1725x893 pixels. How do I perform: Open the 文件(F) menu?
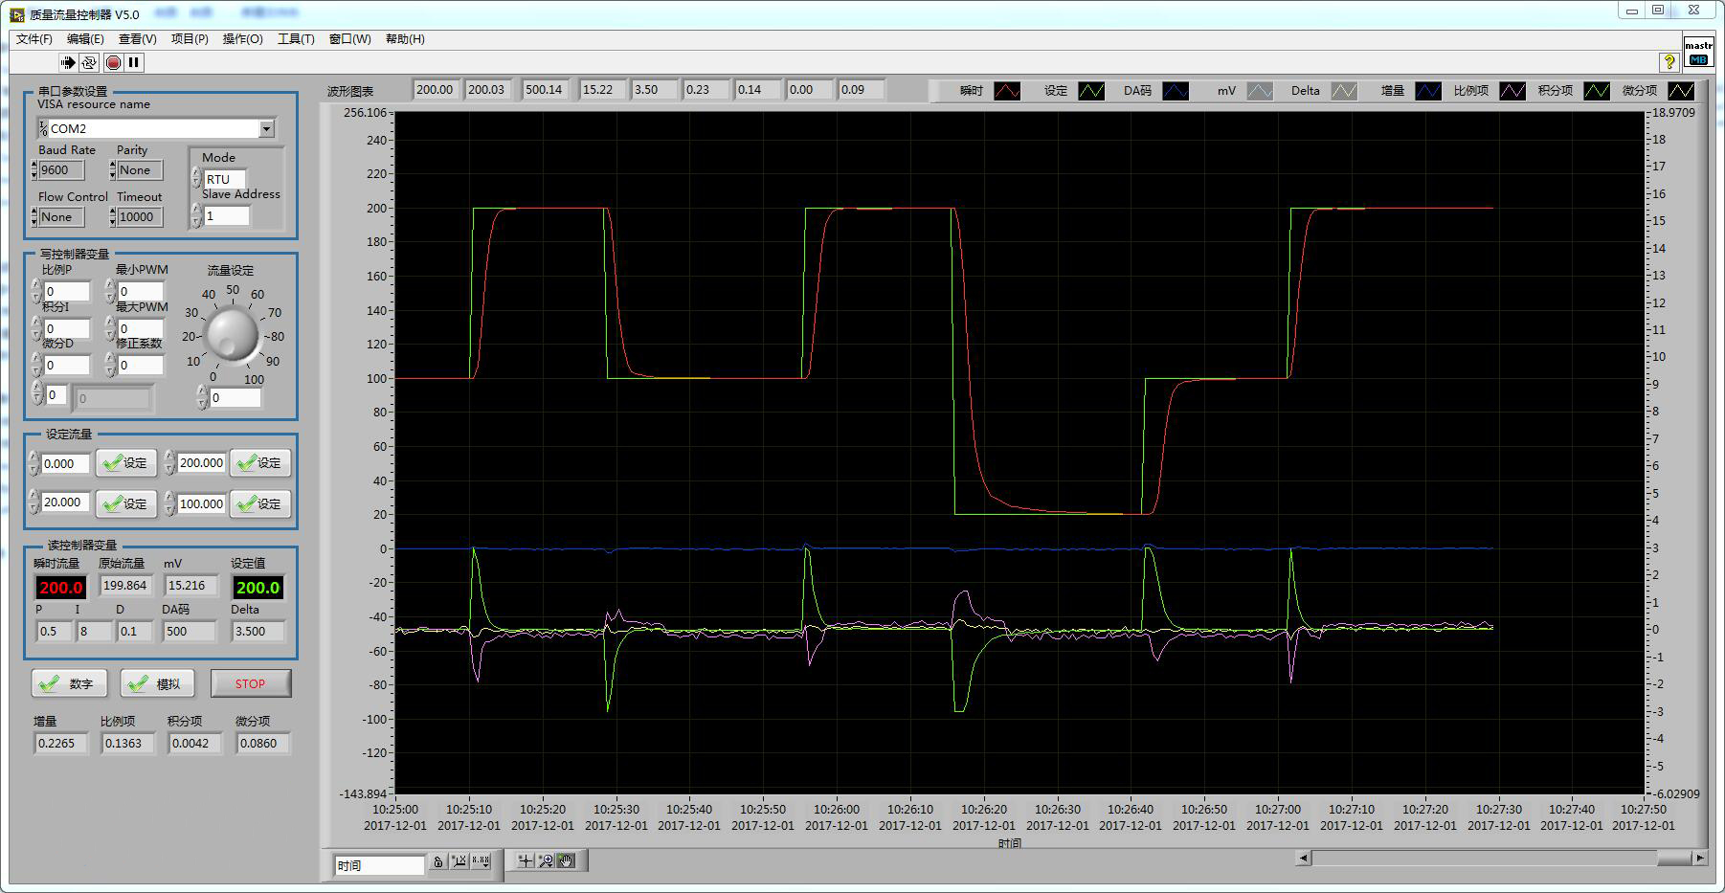tap(34, 39)
